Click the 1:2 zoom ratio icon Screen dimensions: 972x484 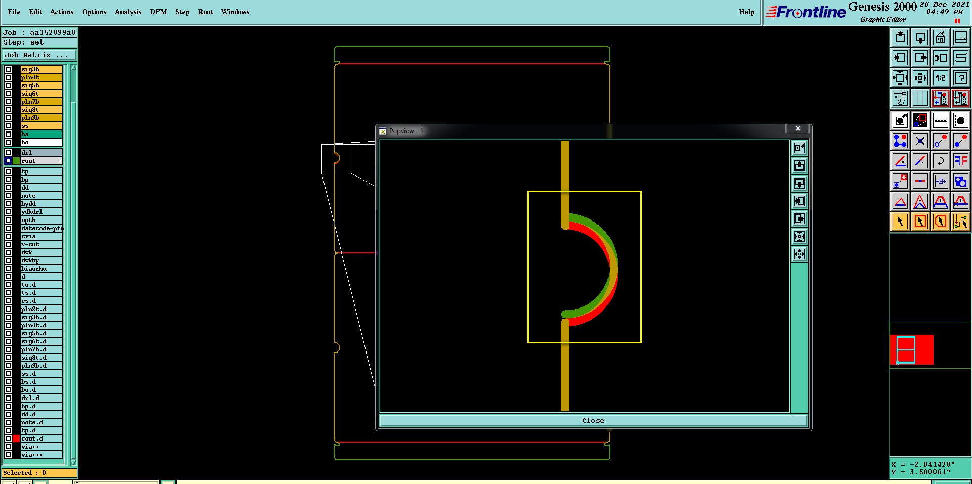click(941, 78)
